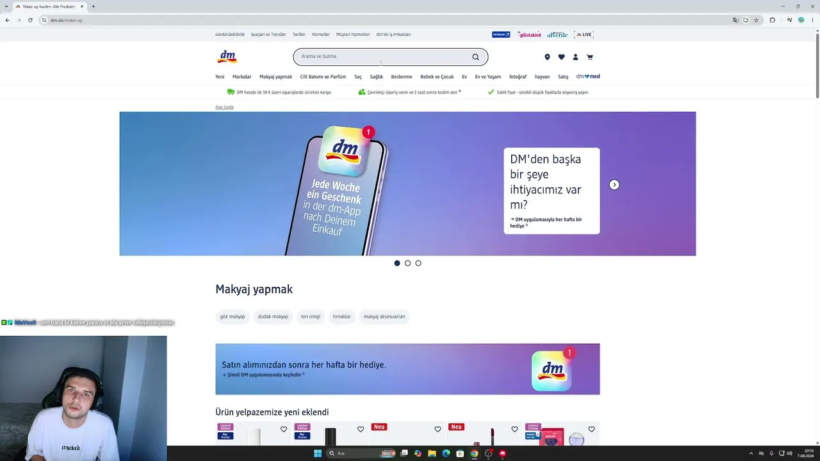Click the glückskind logo
The image size is (820, 461).
click(x=529, y=35)
